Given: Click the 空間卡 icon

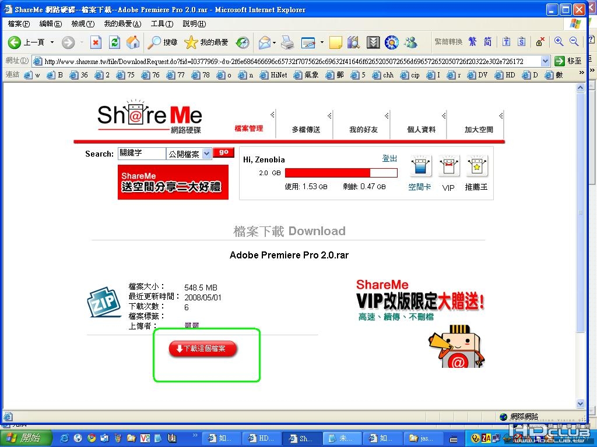Looking at the screenshot, I should tap(420, 166).
